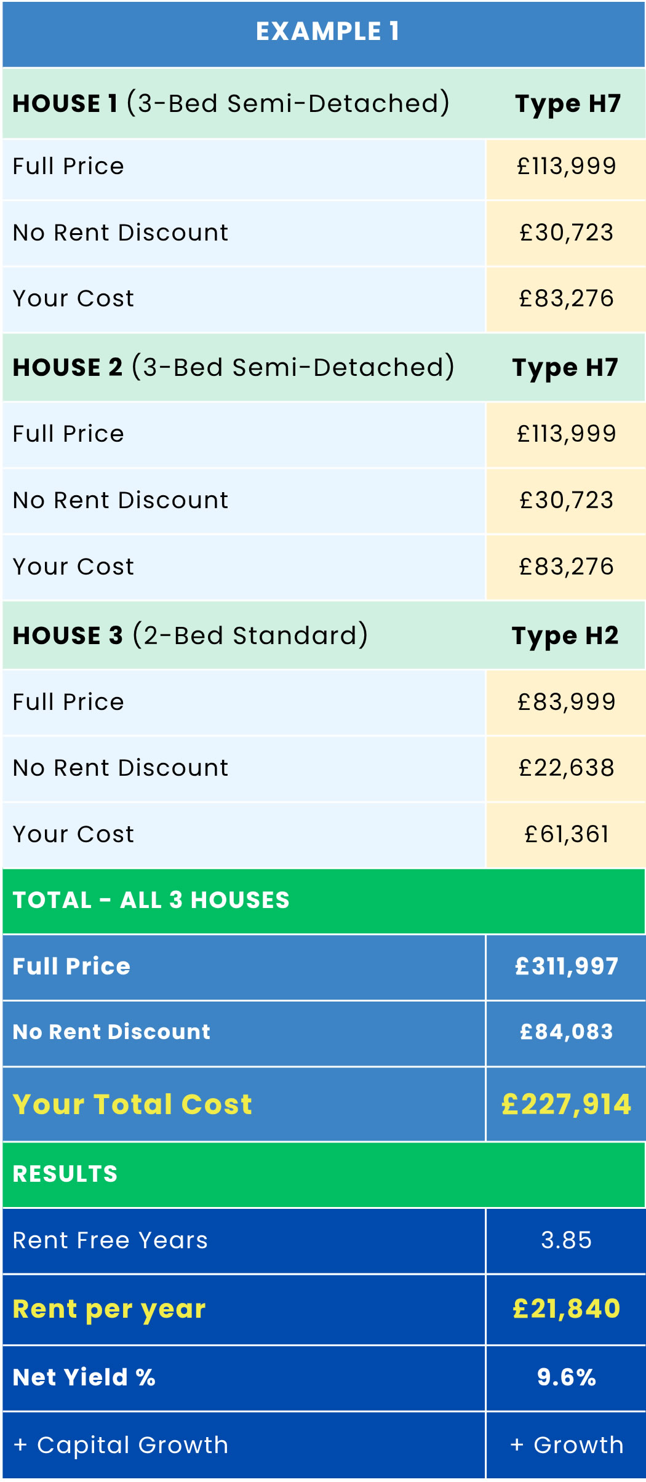Click House 2 Your Cost value
Screen dimensions: 646x1482
tap(566, 567)
